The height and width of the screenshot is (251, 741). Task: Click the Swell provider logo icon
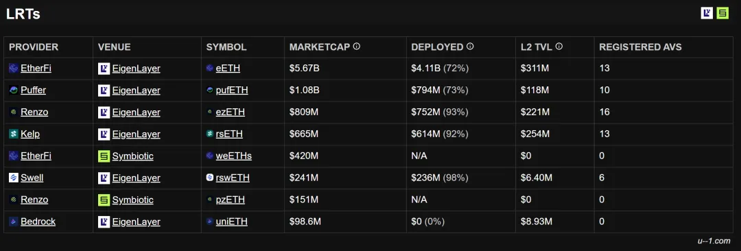click(14, 178)
